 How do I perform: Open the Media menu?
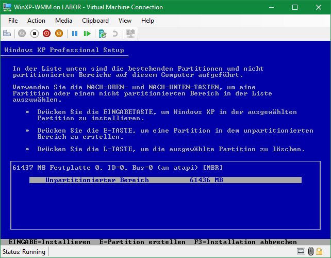(63, 21)
